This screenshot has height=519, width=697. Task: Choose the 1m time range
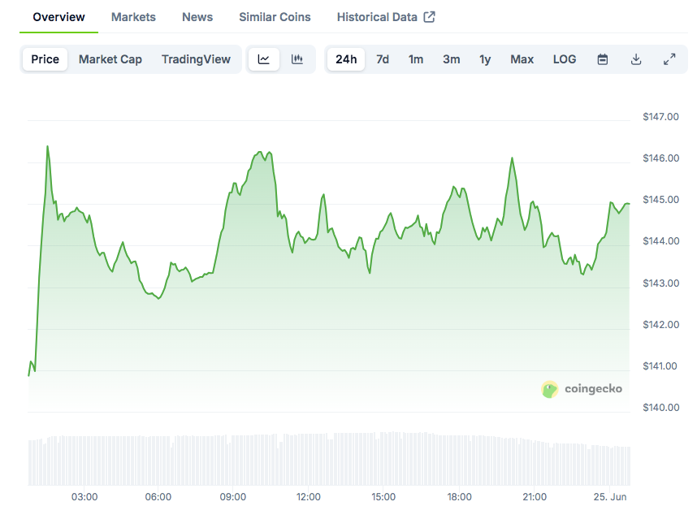coord(416,59)
